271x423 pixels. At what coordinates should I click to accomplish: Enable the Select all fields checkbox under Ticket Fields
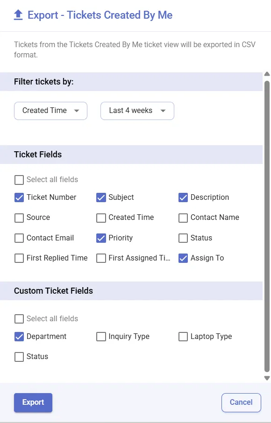pos(19,180)
